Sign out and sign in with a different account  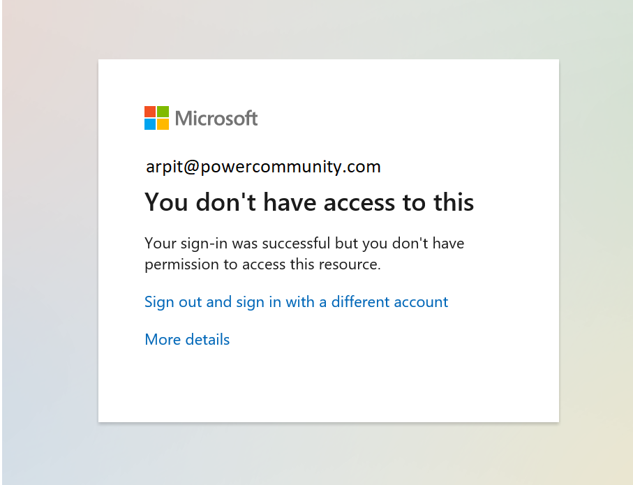pyautogui.click(x=296, y=302)
